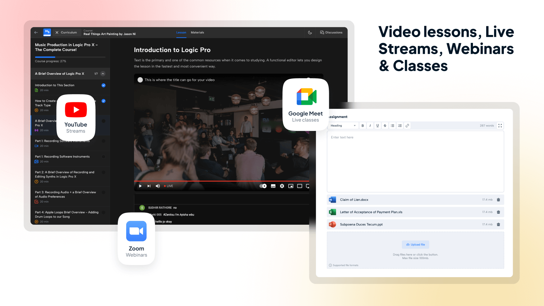This screenshot has height=306, width=544.
Task: Click the PowerPoint icon for Subpoena file
Action: tap(332, 224)
